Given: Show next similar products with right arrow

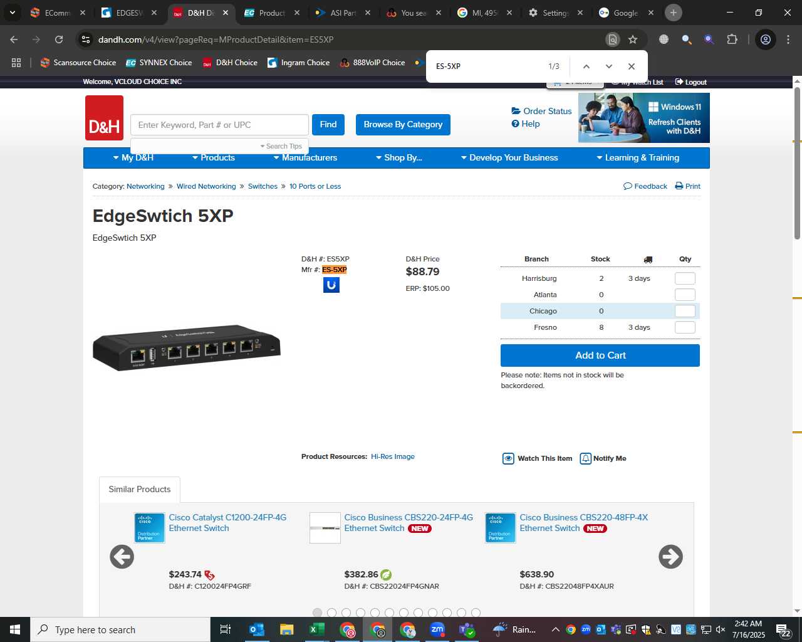Looking at the screenshot, I should click(x=670, y=557).
